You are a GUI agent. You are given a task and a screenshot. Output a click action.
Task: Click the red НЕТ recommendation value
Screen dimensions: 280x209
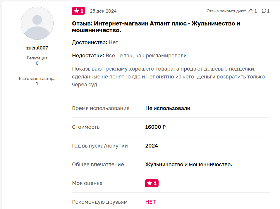point(150,202)
